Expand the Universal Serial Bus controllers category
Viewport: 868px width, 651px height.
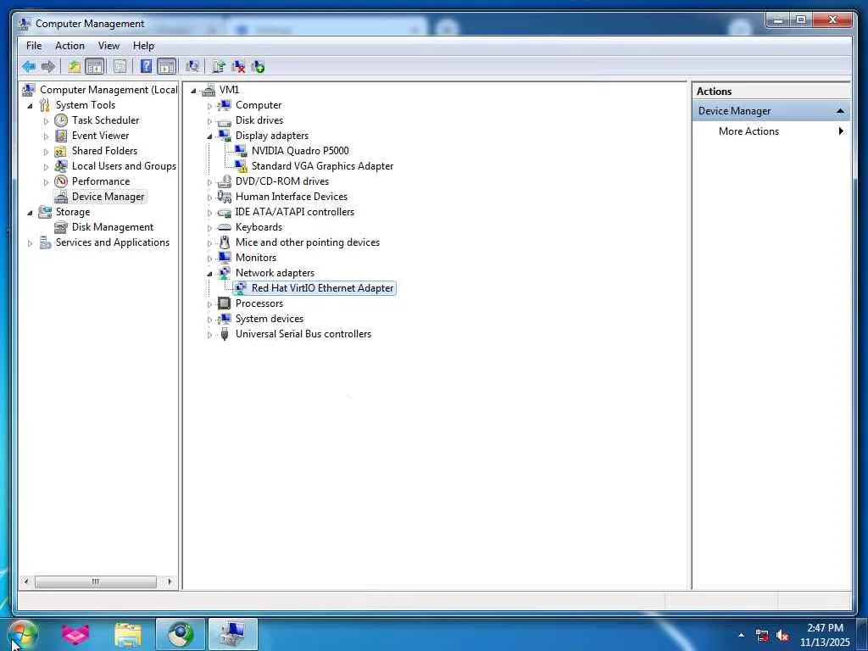(x=209, y=334)
